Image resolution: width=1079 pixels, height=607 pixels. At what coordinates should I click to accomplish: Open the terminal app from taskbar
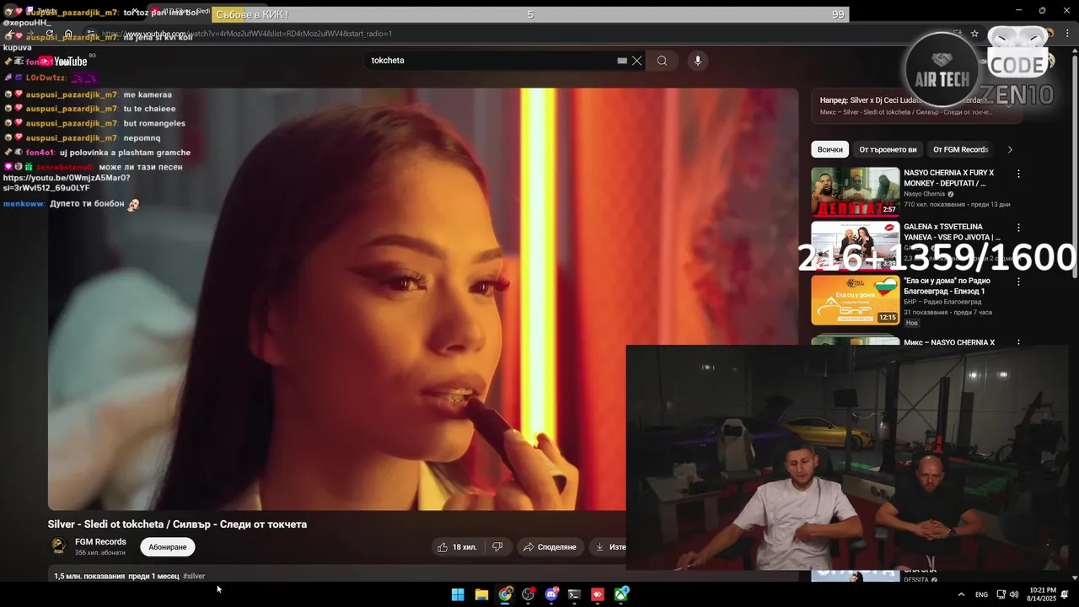(x=574, y=594)
